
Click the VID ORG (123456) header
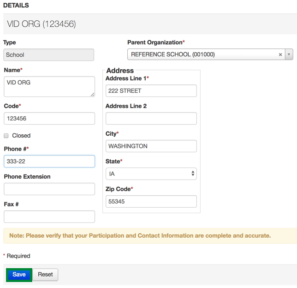pyautogui.click(x=42, y=24)
